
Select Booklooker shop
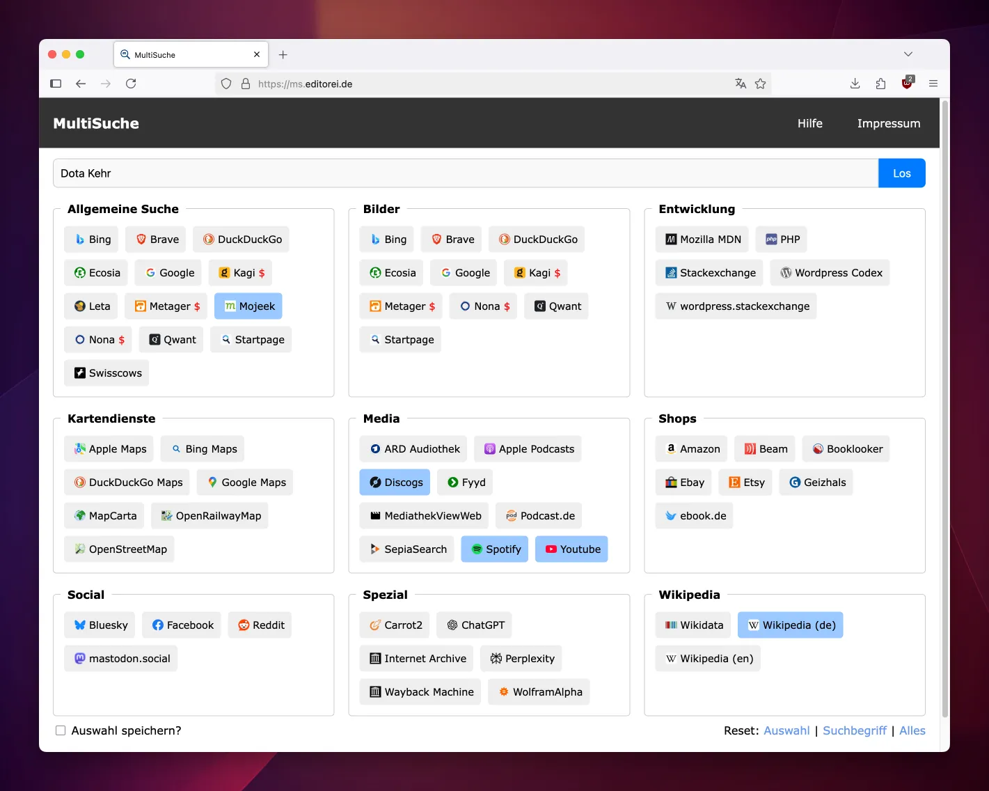click(846, 449)
